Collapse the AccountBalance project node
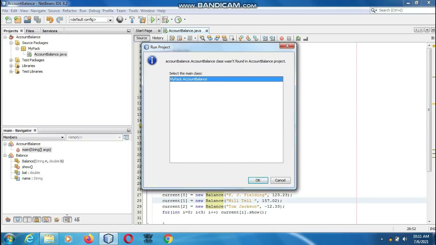436x245 pixels. [x=5, y=37]
